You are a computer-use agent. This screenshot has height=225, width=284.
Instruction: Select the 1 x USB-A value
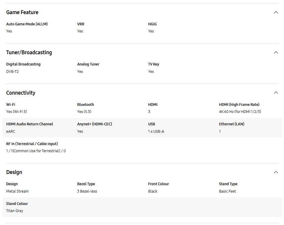tap(156, 131)
